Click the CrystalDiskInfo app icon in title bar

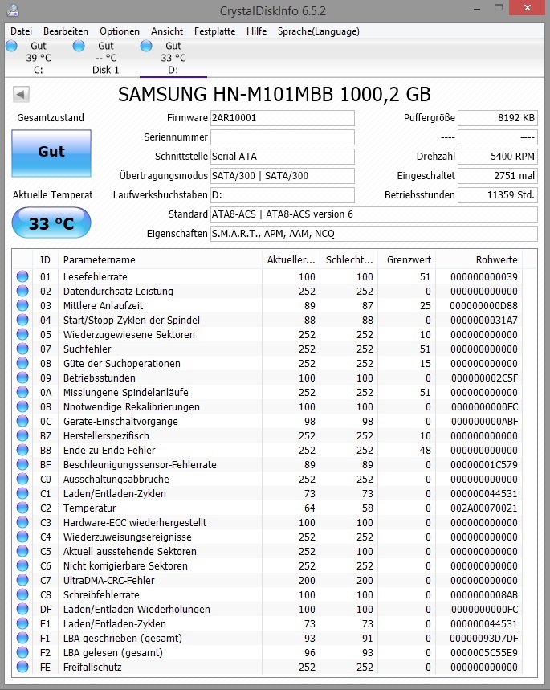[13, 10]
